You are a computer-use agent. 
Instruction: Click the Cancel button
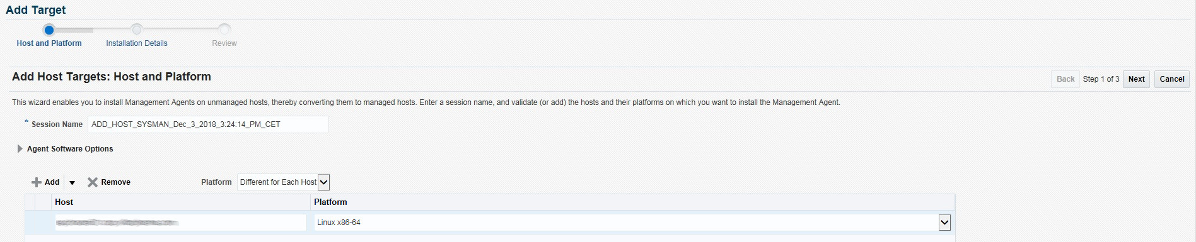point(1172,79)
